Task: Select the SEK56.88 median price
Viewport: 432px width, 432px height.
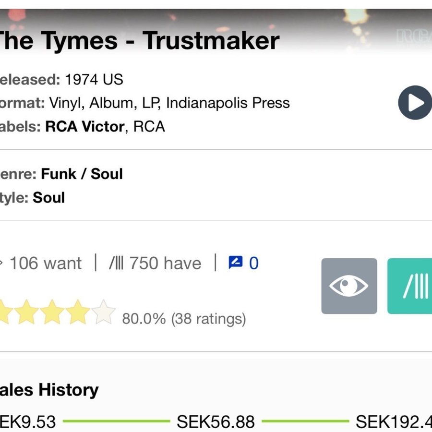Action: coord(216,421)
